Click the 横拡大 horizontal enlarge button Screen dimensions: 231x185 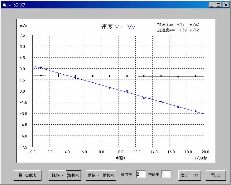[x=109, y=175]
